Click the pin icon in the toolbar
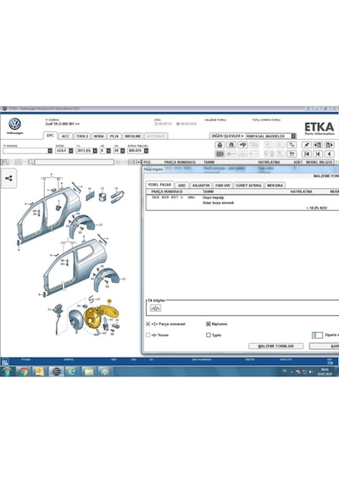Viewport: 339px width, 483px height. point(307,145)
